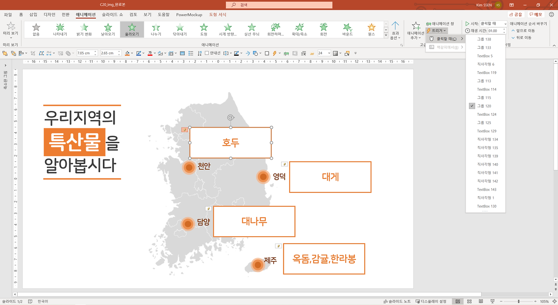Image resolution: width=558 pixels, height=305 pixels.
Task: Apply the 날아오기 fly-in animation
Action: (108, 29)
